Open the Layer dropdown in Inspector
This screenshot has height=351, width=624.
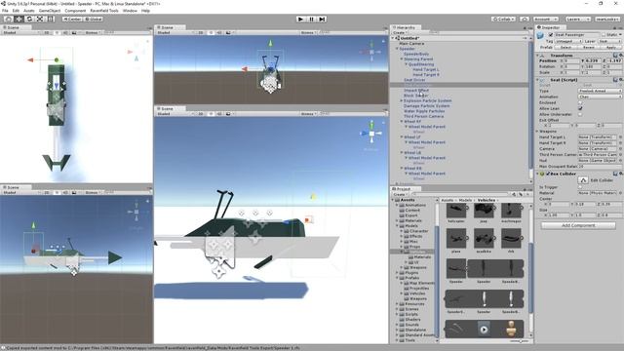609,41
